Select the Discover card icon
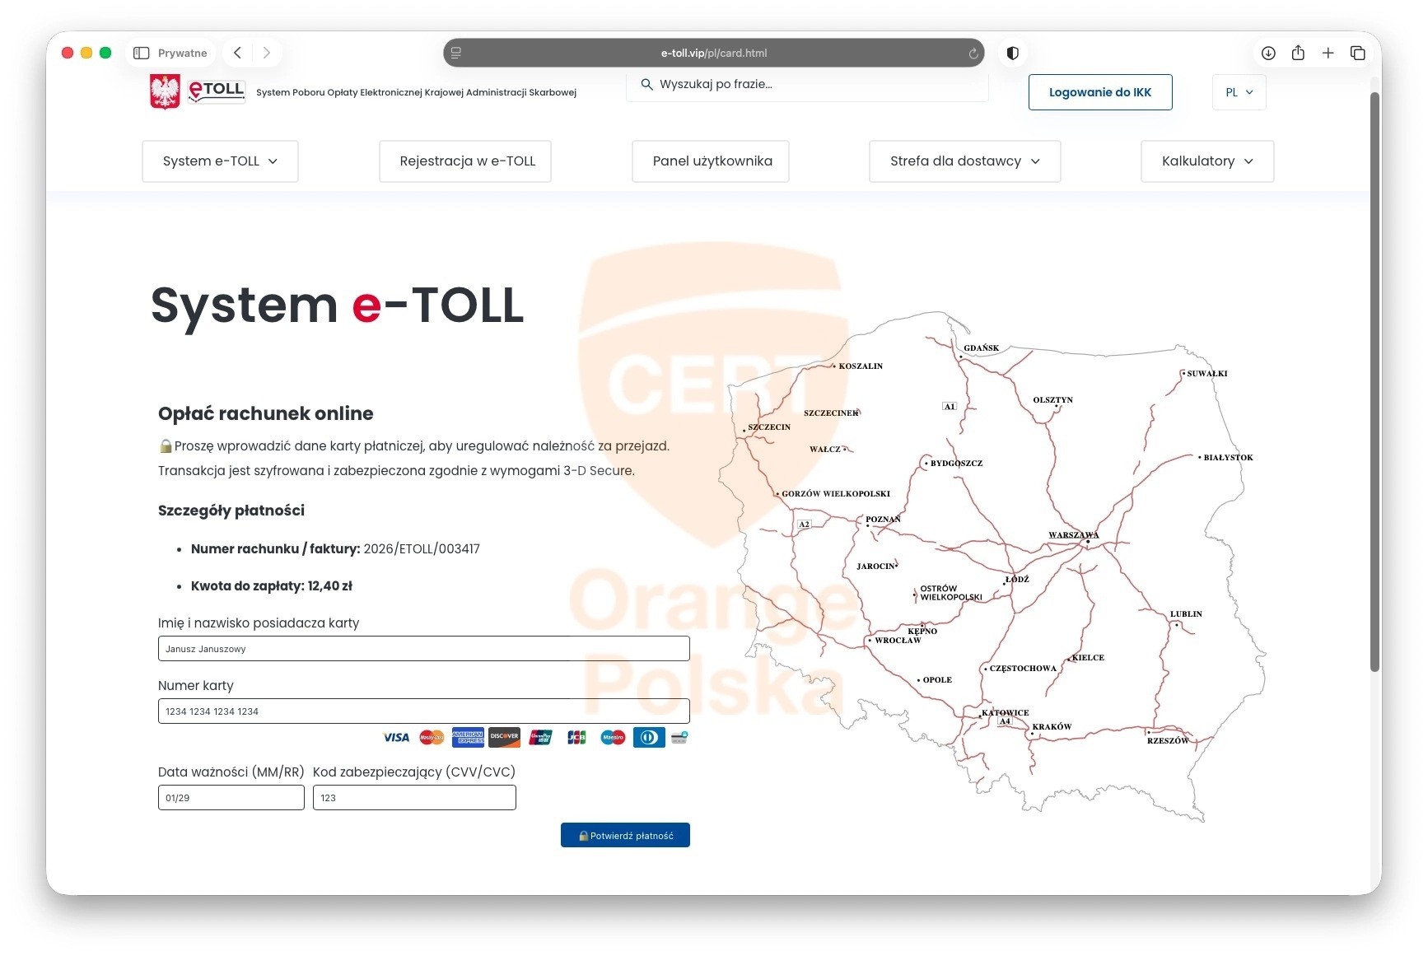The image size is (1428, 956). coord(504,738)
